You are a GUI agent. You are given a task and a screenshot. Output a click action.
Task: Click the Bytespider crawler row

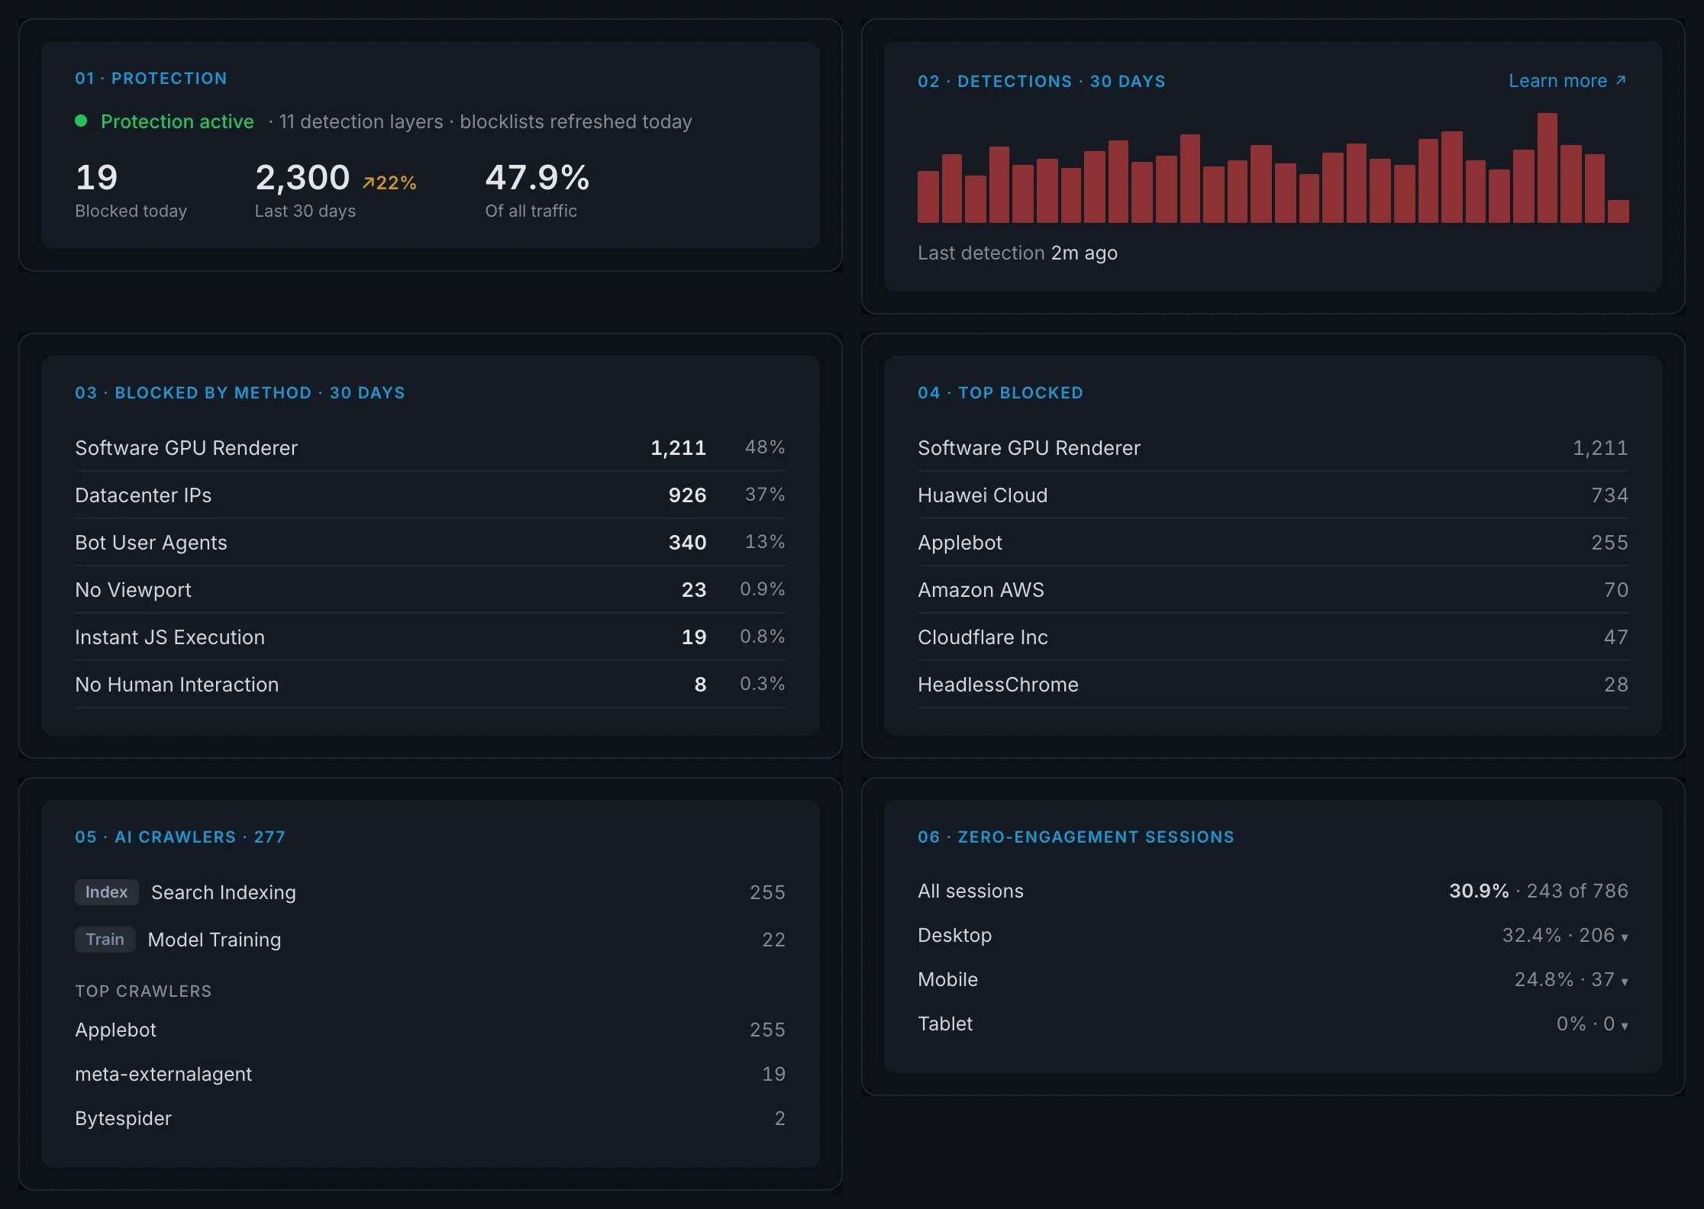(x=431, y=1117)
